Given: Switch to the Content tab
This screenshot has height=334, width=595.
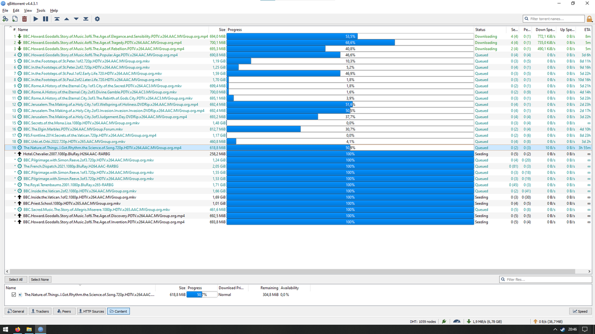Looking at the screenshot, I should click(x=119, y=311).
